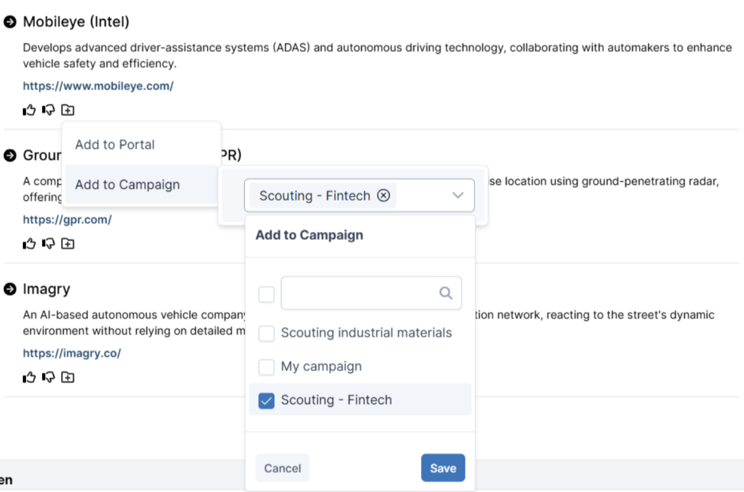Open the add-to-folder icon under gpr.com
Viewport: 744px width, 492px height.
[68, 244]
